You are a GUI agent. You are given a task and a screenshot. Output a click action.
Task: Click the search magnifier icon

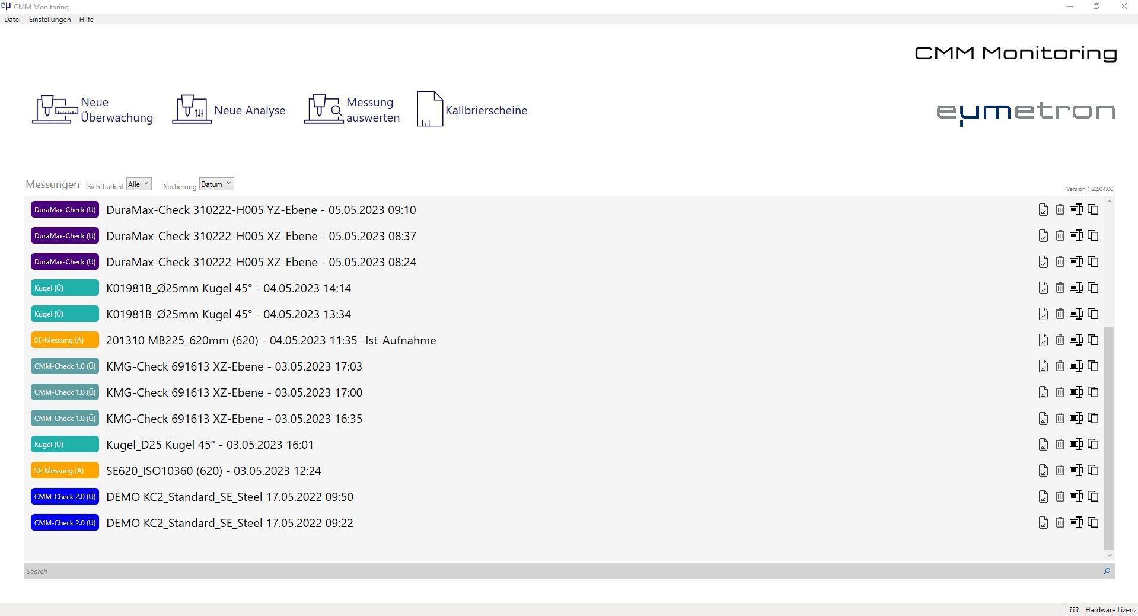1107,572
